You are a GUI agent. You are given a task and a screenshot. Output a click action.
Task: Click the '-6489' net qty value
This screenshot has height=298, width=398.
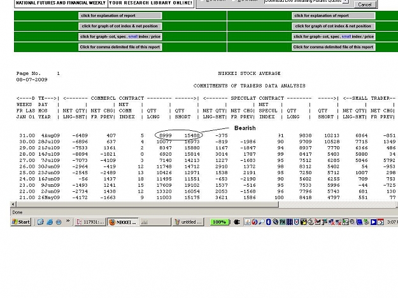pyautogui.click(x=80, y=136)
